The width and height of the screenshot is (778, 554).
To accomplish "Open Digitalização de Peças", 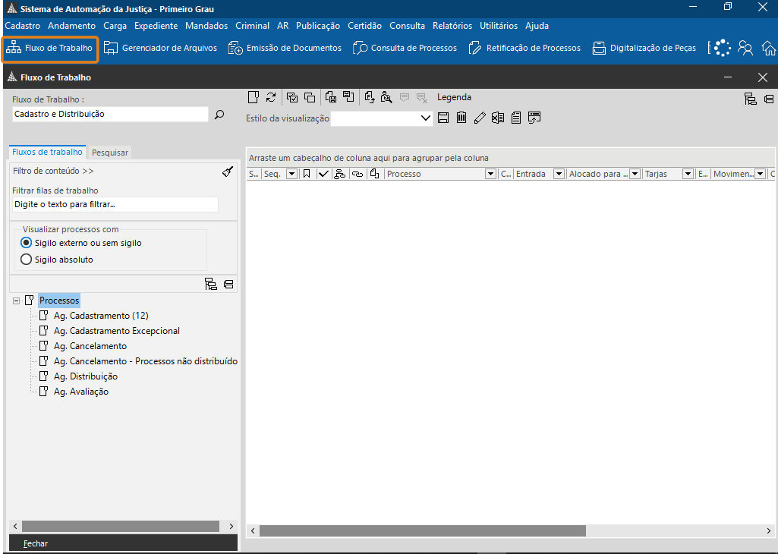I will [644, 48].
